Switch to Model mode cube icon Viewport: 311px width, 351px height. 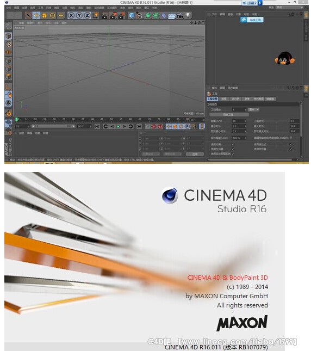coord(9,36)
